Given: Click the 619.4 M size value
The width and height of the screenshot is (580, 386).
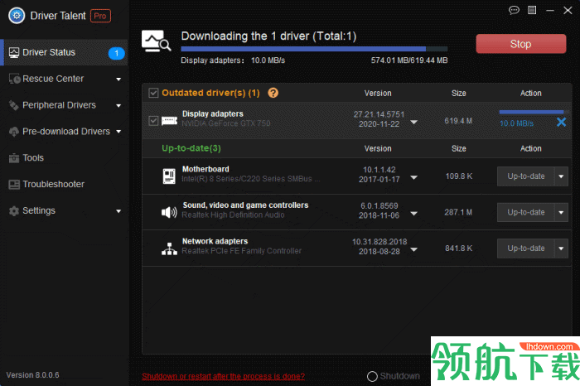Looking at the screenshot, I should 458,121.
